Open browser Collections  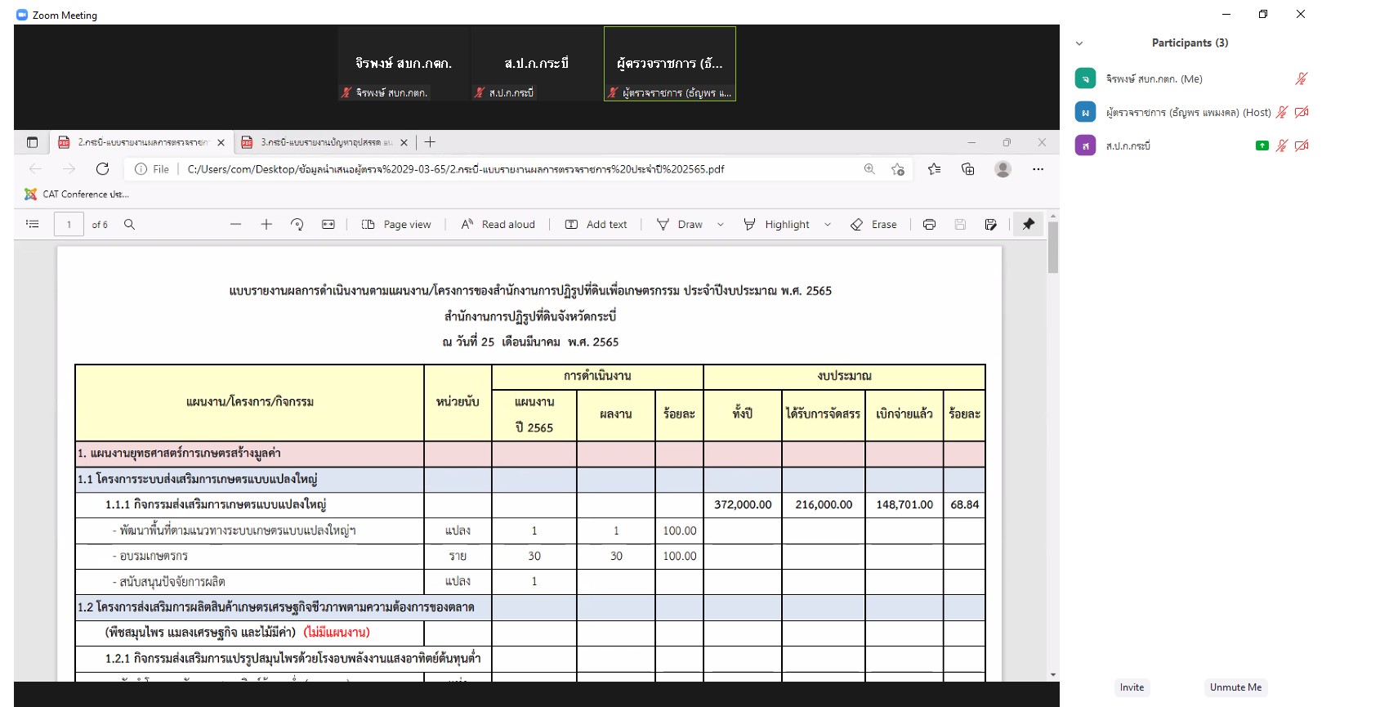pyautogui.click(x=968, y=169)
